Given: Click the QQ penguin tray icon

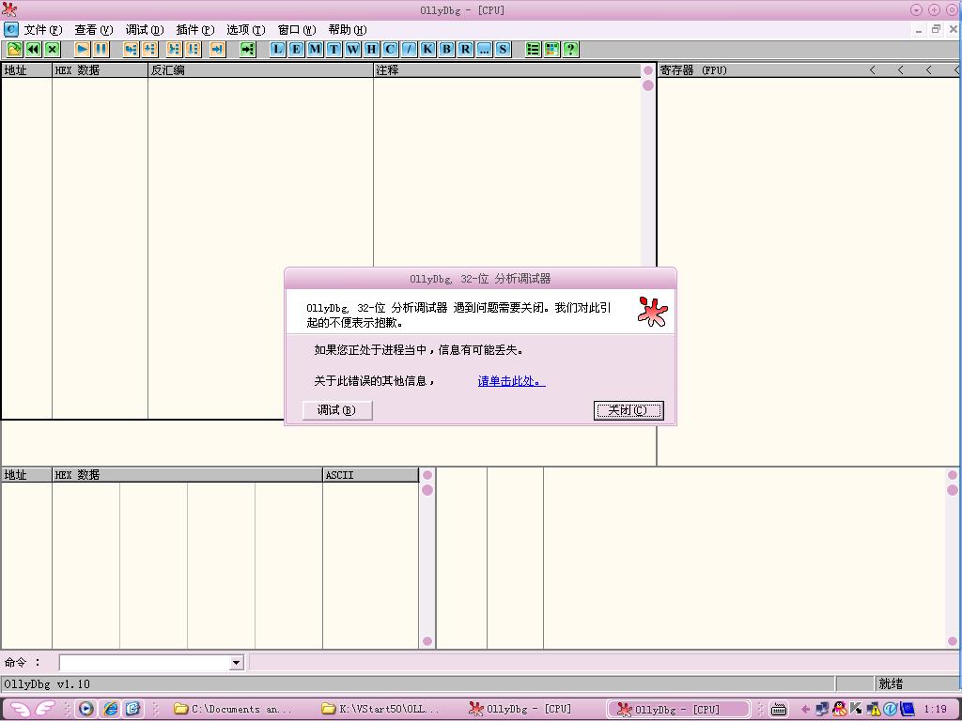Looking at the screenshot, I should click(840, 709).
